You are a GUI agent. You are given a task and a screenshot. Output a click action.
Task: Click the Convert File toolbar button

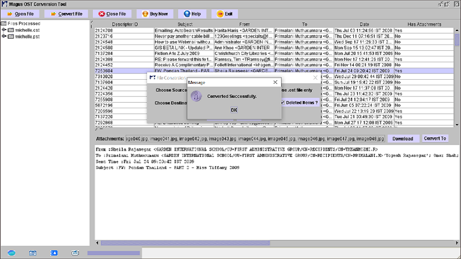(x=66, y=14)
